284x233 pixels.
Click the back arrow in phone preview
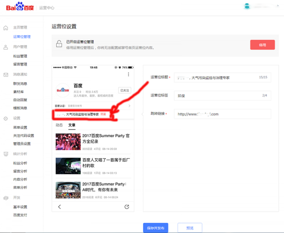60,207
